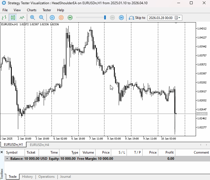Open the History tab in Toolbox
Image resolution: width=210 pixels, height=180 pixels.
click(x=27, y=177)
